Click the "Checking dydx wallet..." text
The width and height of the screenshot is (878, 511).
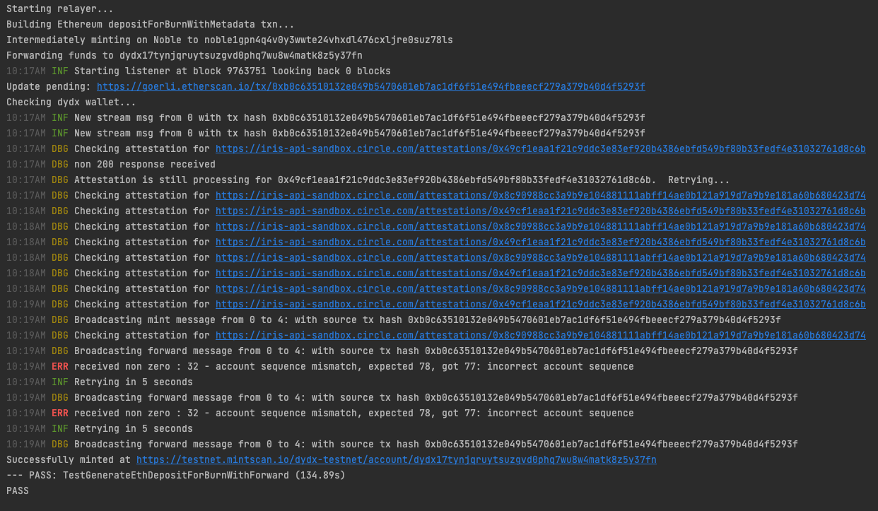71,102
